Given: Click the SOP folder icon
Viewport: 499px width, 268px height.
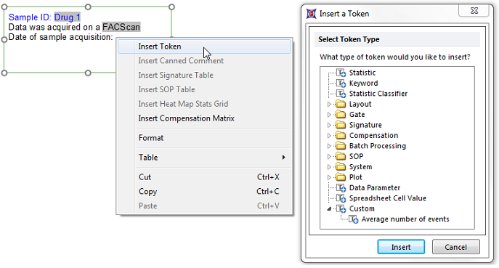Looking at the screenshot, I should tap(341, 157).
